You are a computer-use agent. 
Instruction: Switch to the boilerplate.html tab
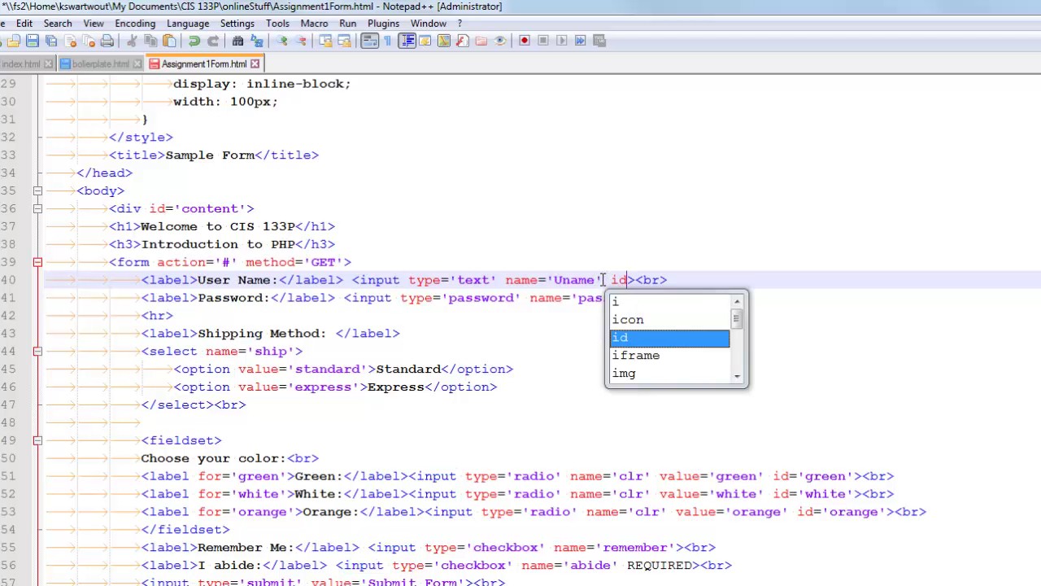coord(100,64)
